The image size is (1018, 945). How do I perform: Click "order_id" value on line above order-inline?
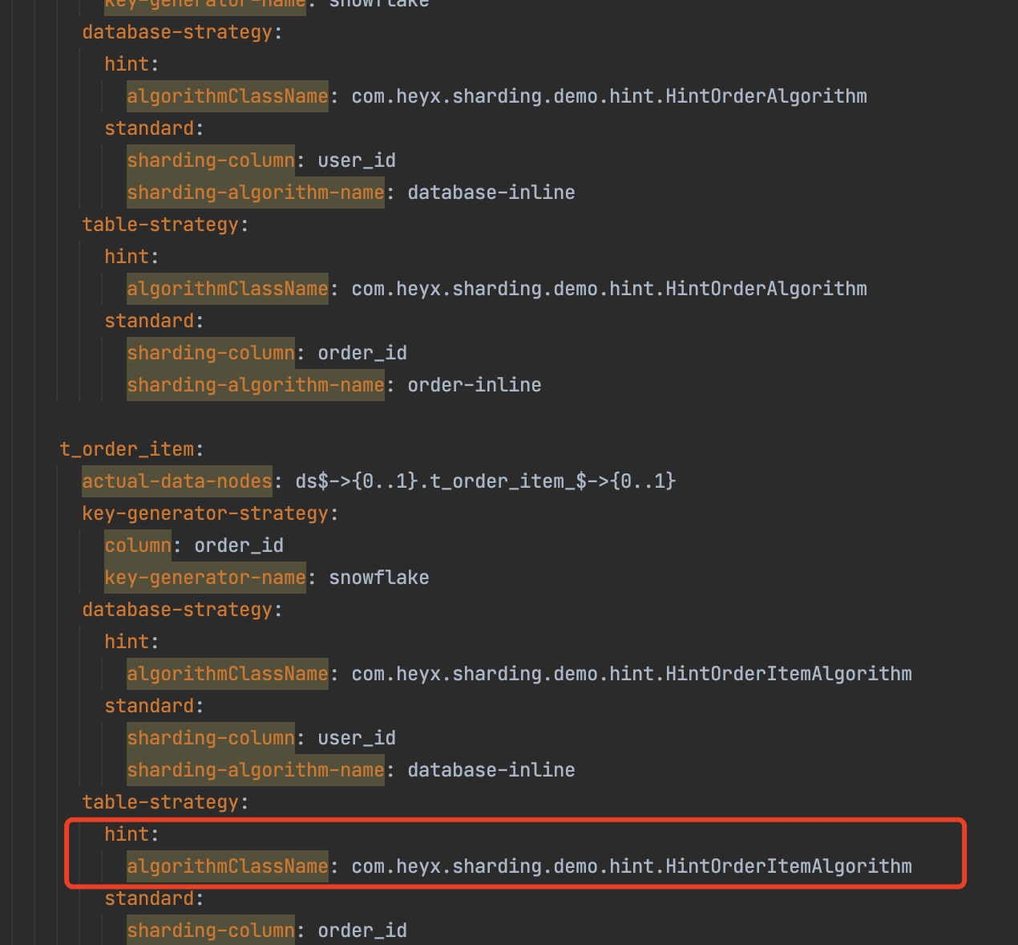pos(362,353)
